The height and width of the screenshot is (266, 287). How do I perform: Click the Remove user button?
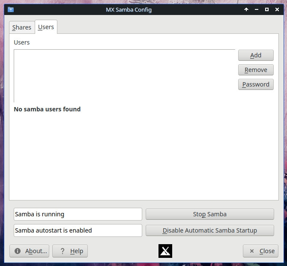256,70
